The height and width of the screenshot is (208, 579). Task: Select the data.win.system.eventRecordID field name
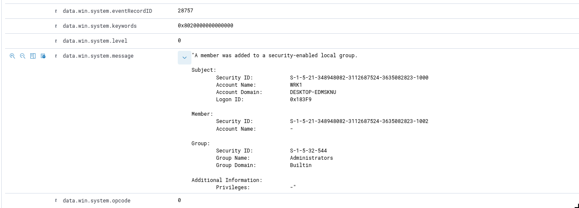coord(107,11)
